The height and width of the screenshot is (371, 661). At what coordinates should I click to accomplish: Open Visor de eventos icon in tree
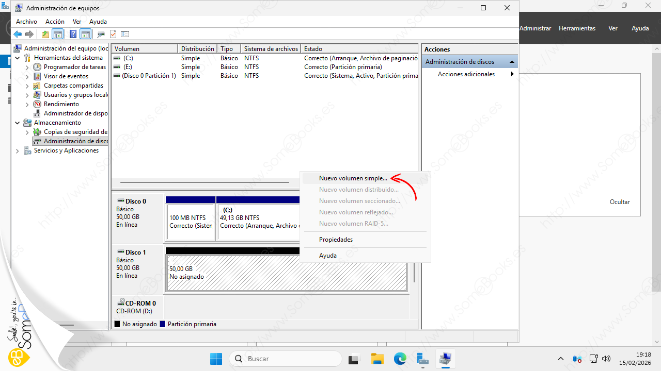click(x=37, y=76)
